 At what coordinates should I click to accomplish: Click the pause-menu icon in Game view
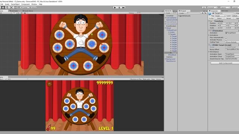pos(49,84)
